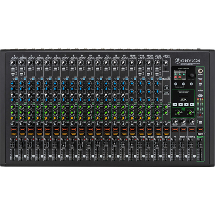The height and width of the screenshot is (215, 215).
Task: Click the last SD card transport button
Action: tap(192, 104)
